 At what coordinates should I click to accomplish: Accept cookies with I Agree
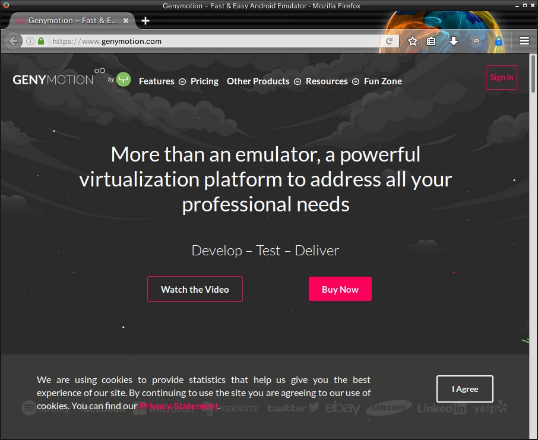465,389
